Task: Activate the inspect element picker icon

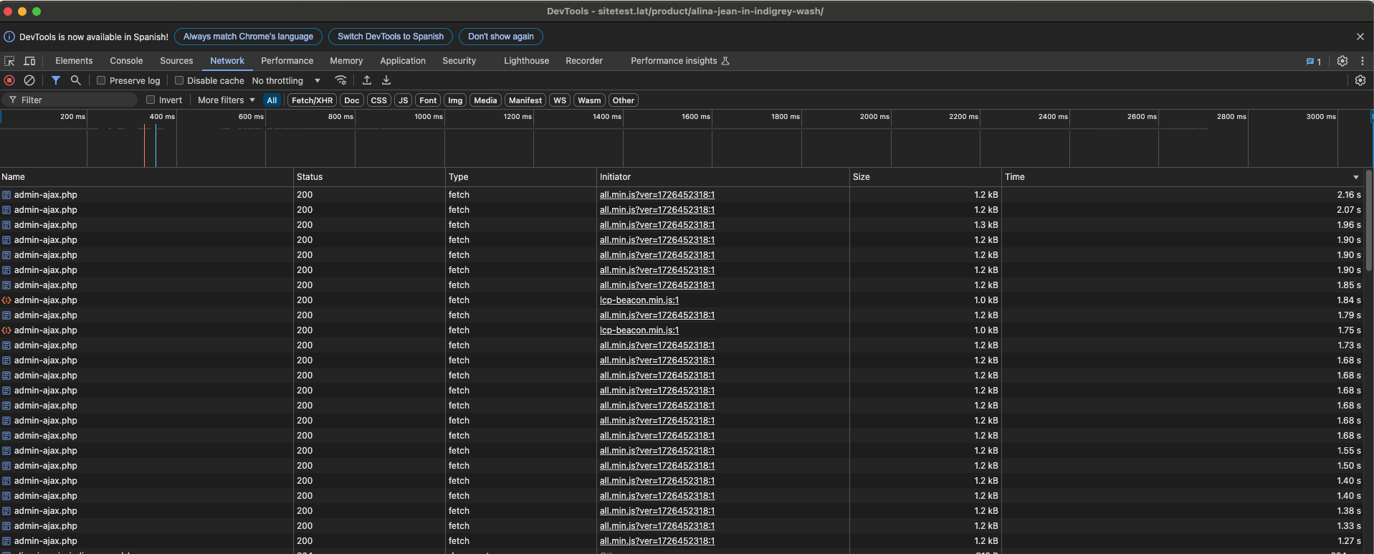Action: click(x=9, y=61)
